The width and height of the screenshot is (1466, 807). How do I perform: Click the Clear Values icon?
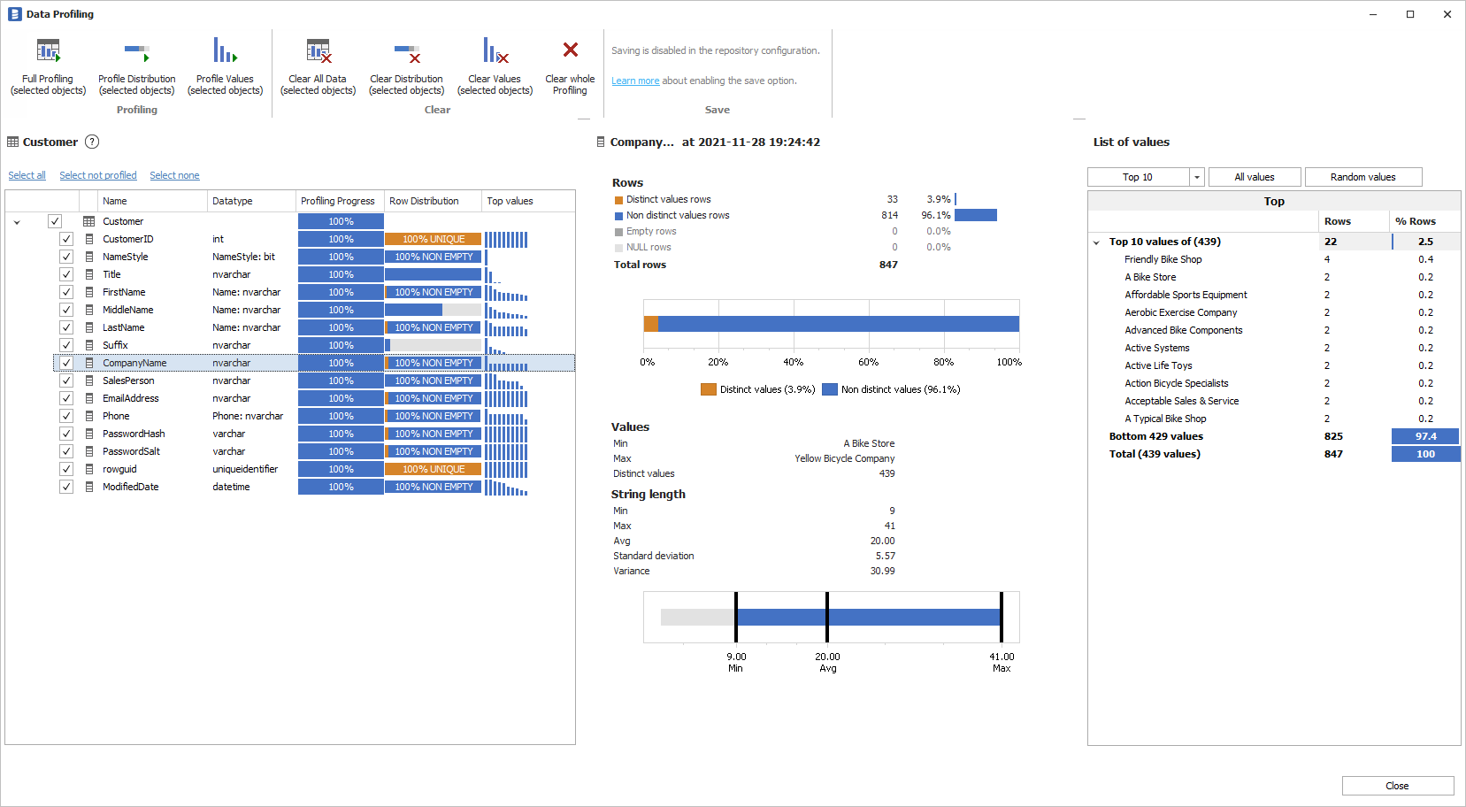[x=495, y=51]
